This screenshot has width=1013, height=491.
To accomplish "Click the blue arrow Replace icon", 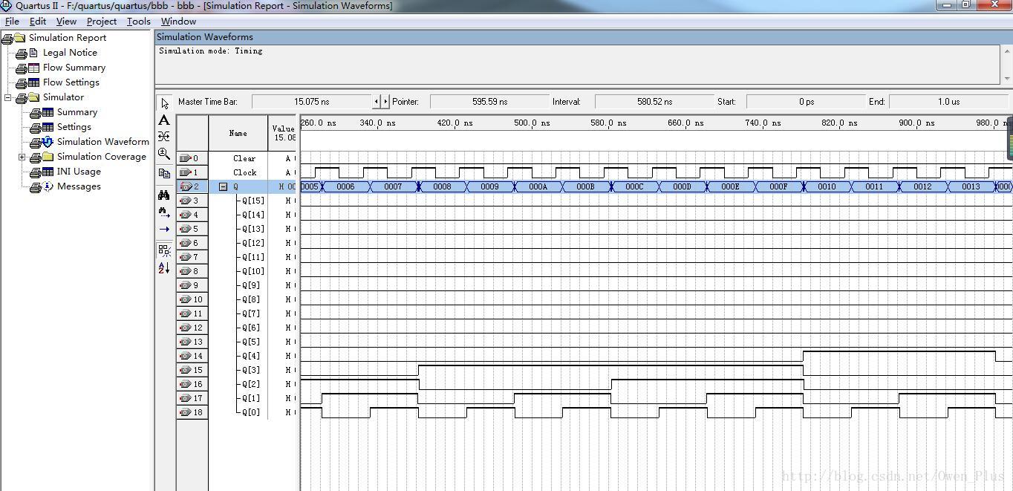I will [164, 229].
